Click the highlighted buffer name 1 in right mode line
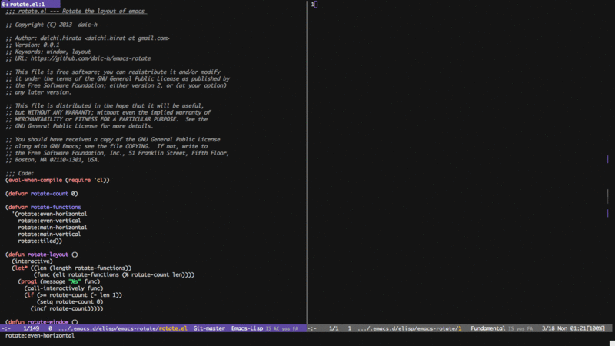The height and width of the screenshot is (346, 615). 460,328
